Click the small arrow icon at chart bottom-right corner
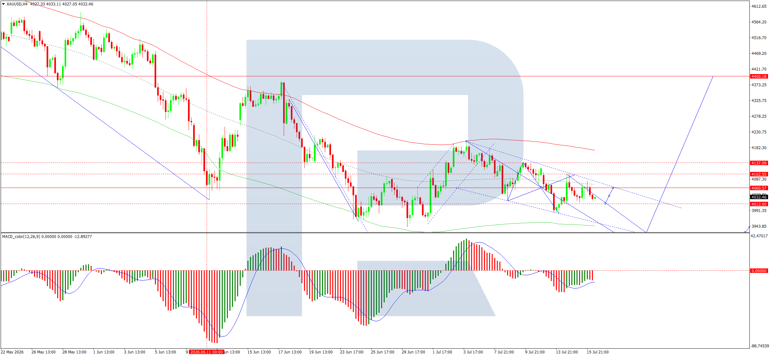Image resolution: width=770 pixels, height=356 pixels. tap(747, 229)
